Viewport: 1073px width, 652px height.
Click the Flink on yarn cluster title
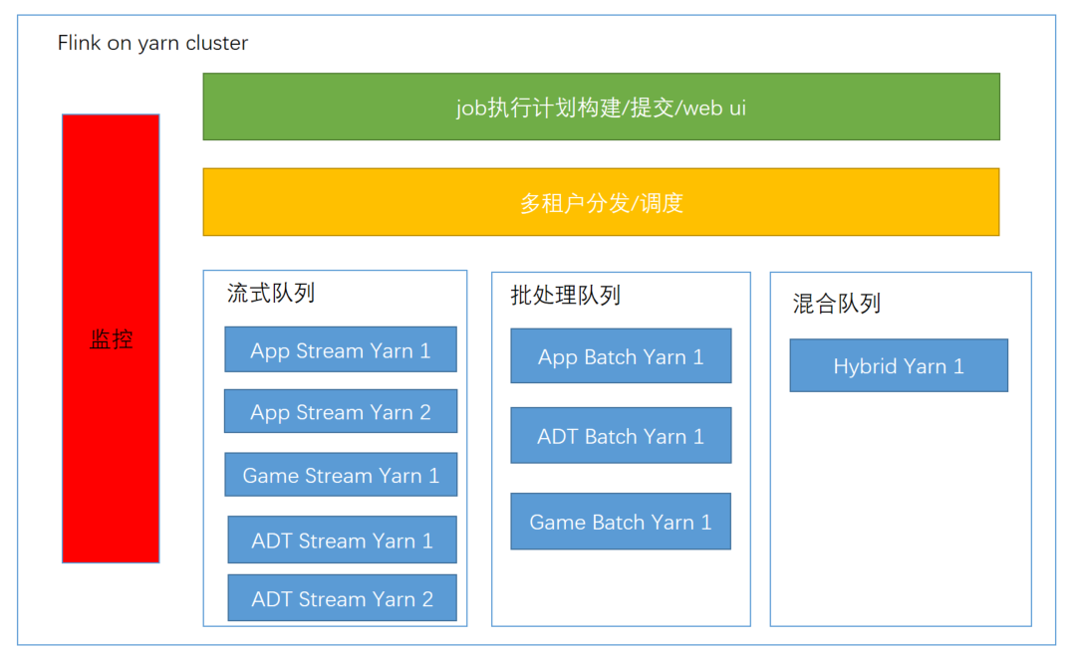coord(152,43)
